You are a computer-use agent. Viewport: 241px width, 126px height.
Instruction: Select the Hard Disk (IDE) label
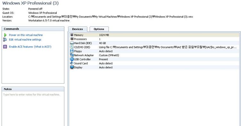(83, 43)
